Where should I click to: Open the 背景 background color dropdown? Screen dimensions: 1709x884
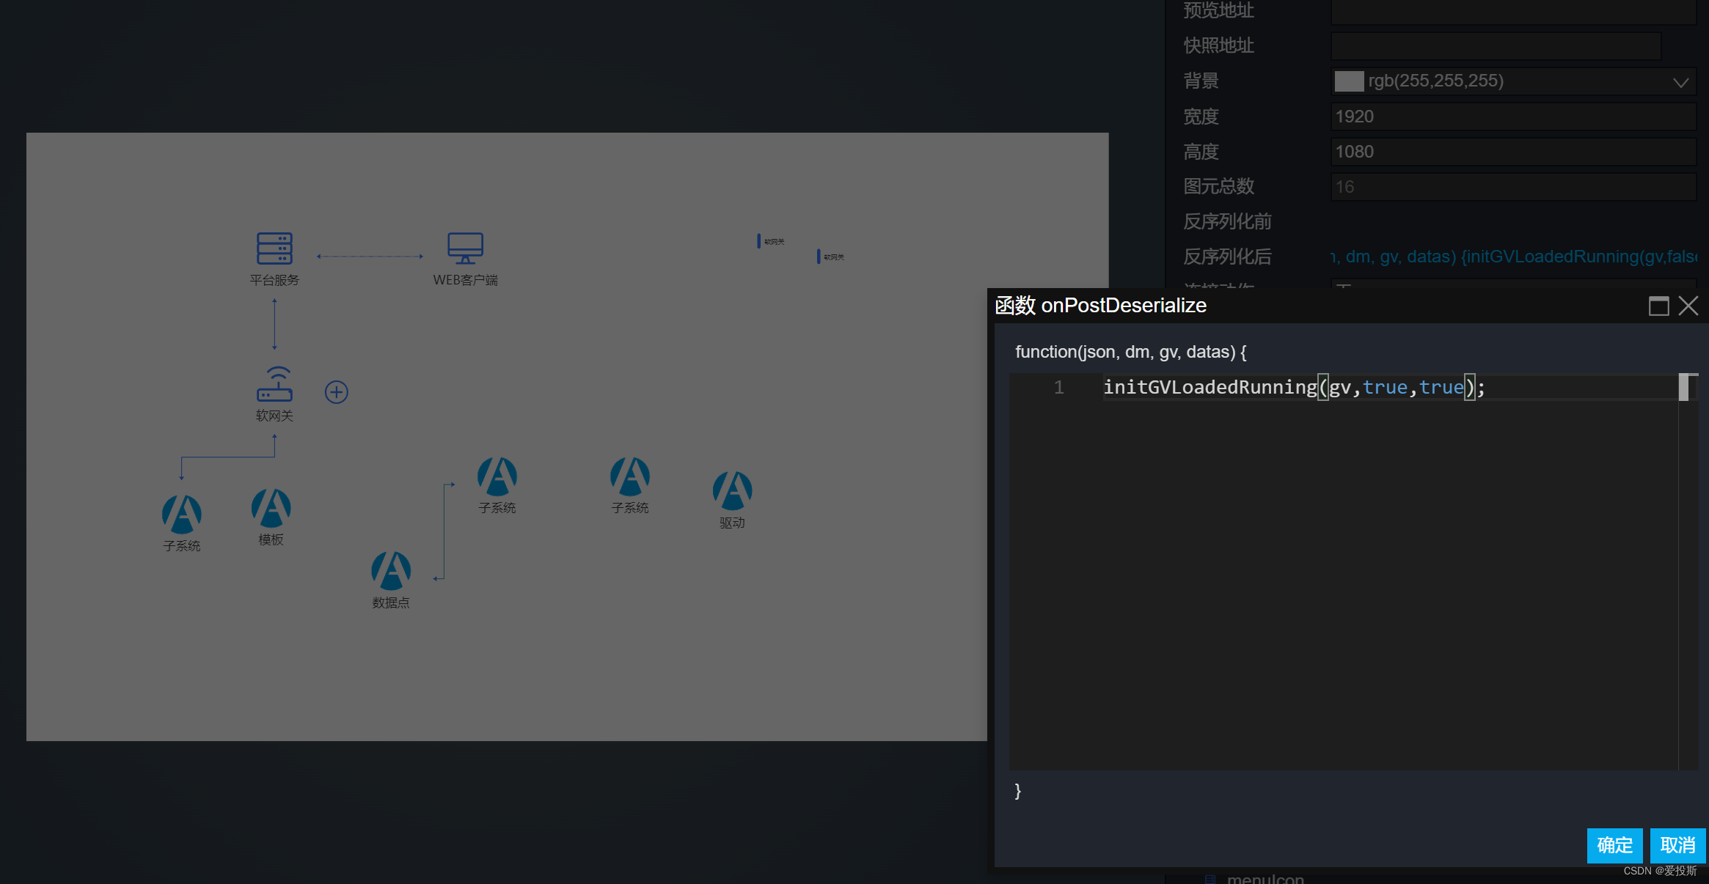(x=1680, y=82)
